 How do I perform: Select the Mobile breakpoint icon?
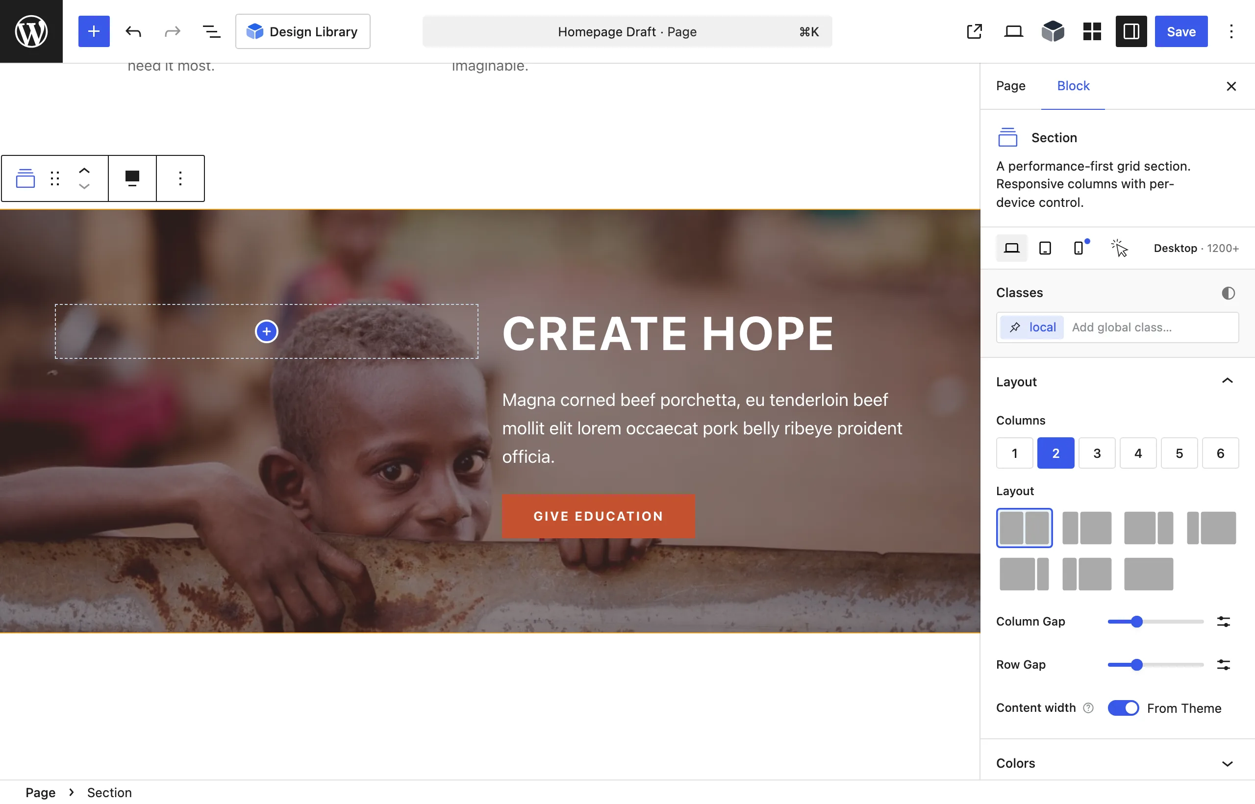pos(1079,248)
